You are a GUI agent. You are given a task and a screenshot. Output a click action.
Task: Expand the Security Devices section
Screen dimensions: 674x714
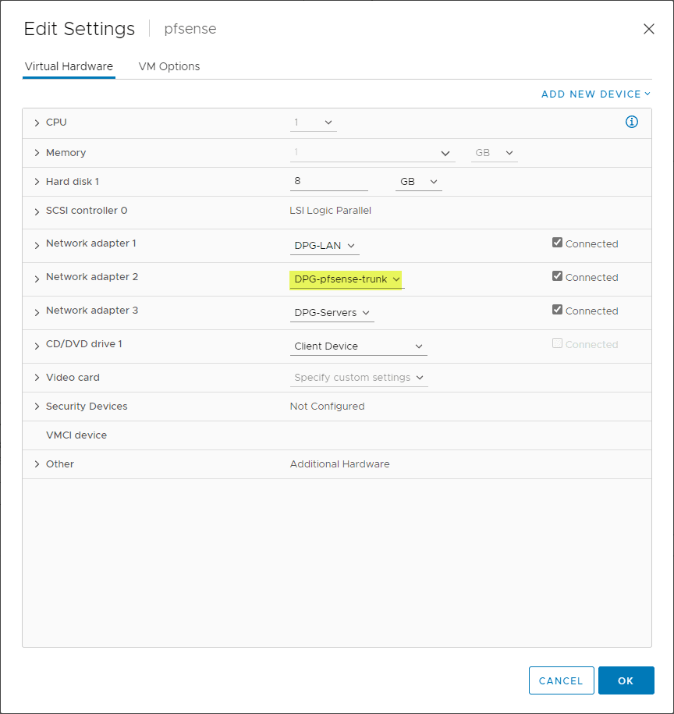pos(37,407)
